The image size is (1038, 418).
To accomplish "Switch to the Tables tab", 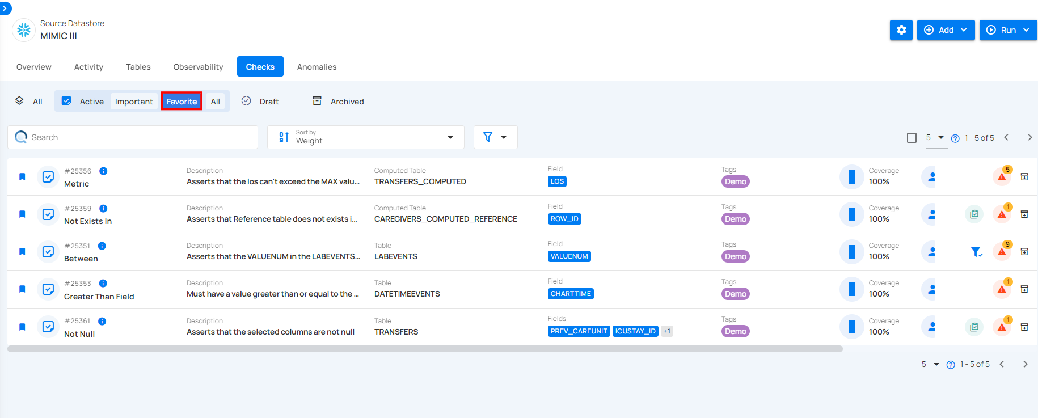I will 138,67.
